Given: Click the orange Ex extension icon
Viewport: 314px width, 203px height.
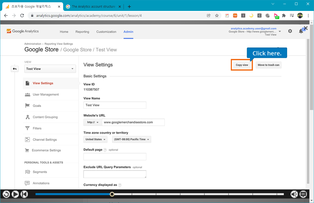Looking at the screenshot, I should pyautogui.click(x=235, y=15).
